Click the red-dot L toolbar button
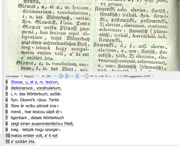 point(96,76)
